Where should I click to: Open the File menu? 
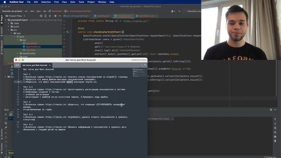coord(29,2)
